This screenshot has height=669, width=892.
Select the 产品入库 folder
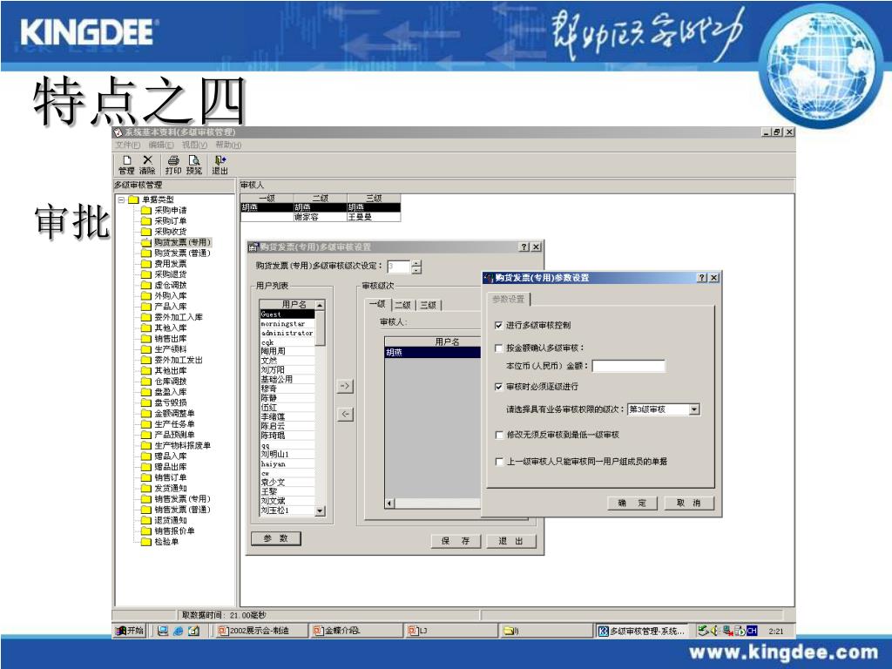(164, 307)
